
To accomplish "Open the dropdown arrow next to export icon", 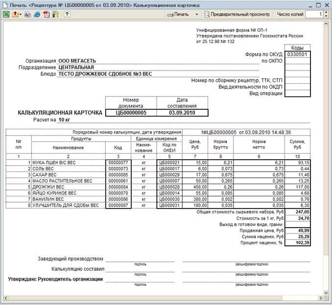I will (x=21, y=14).
